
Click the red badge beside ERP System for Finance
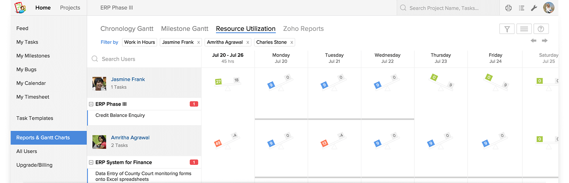click(194, 162)
